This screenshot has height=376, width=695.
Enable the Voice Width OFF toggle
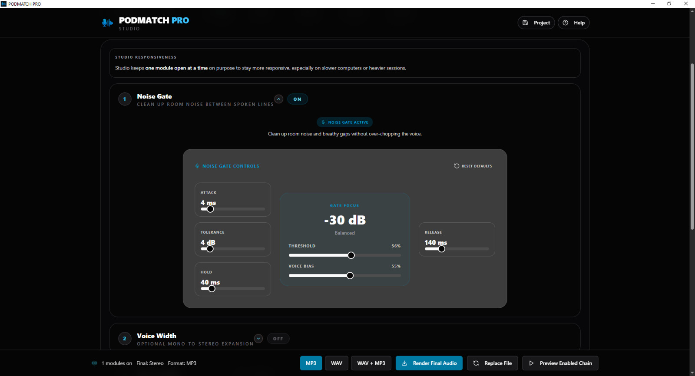pyautogui.click(x=278, y=339)
